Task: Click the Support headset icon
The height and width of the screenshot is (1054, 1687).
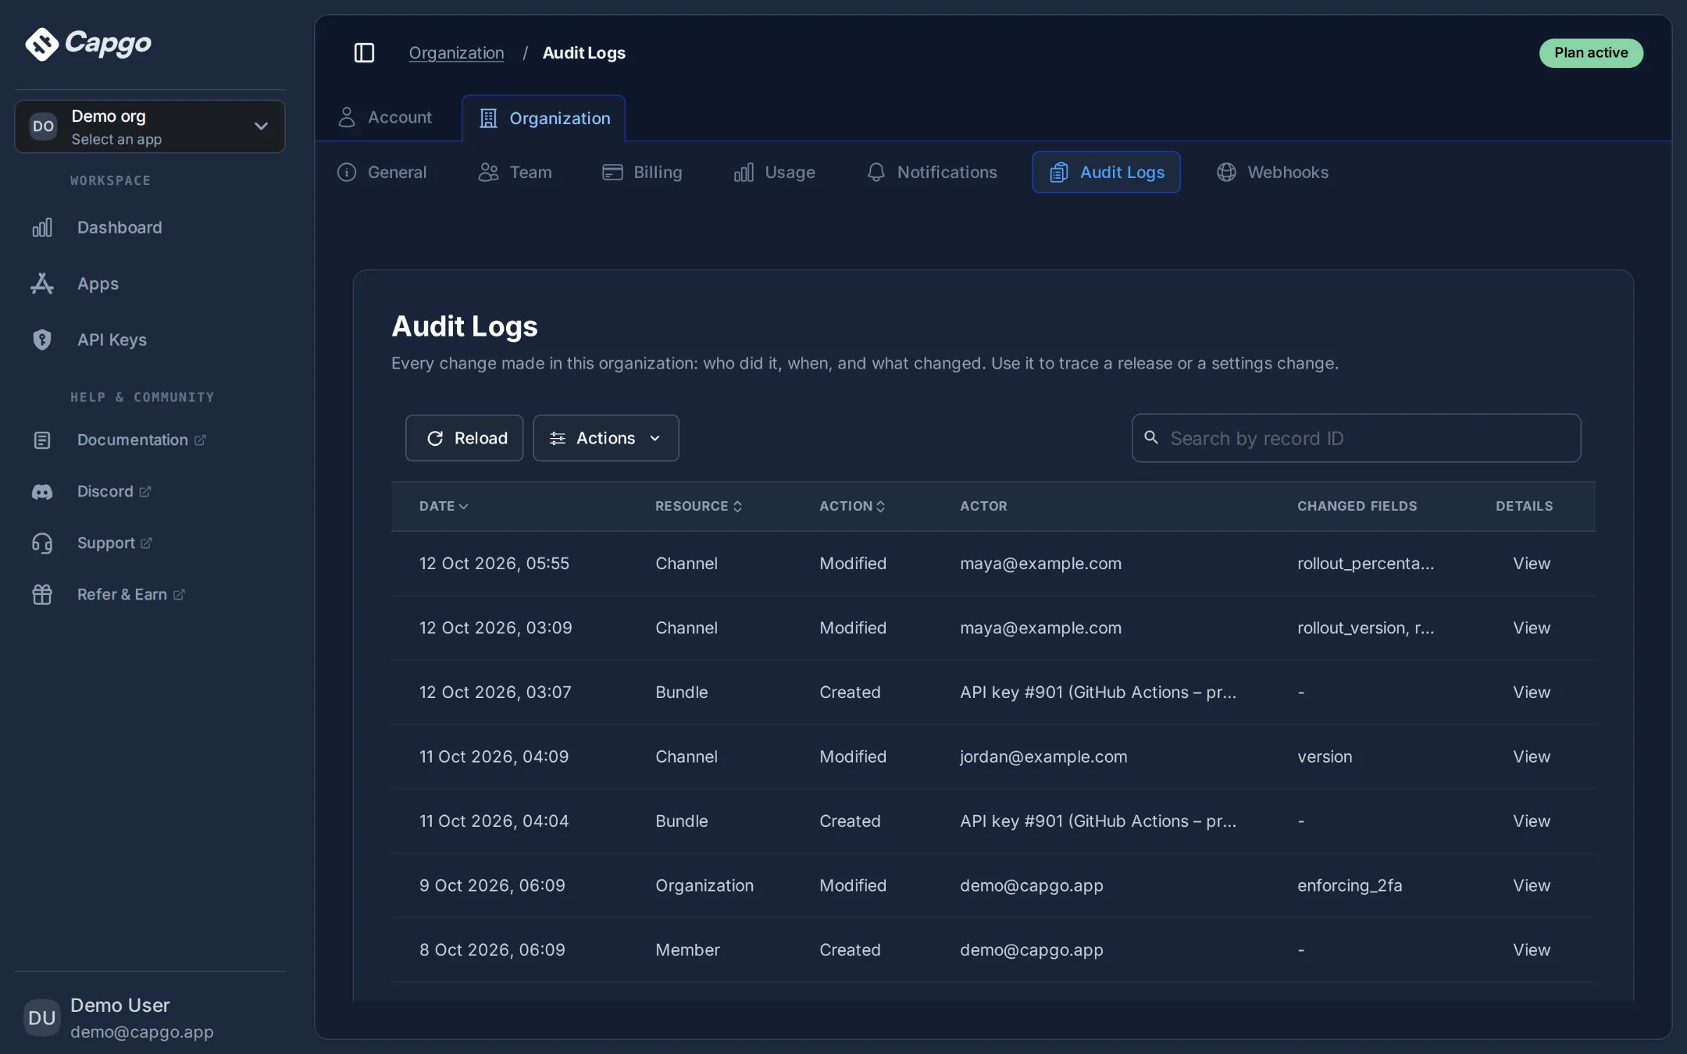Action: [x=42, y=543]
